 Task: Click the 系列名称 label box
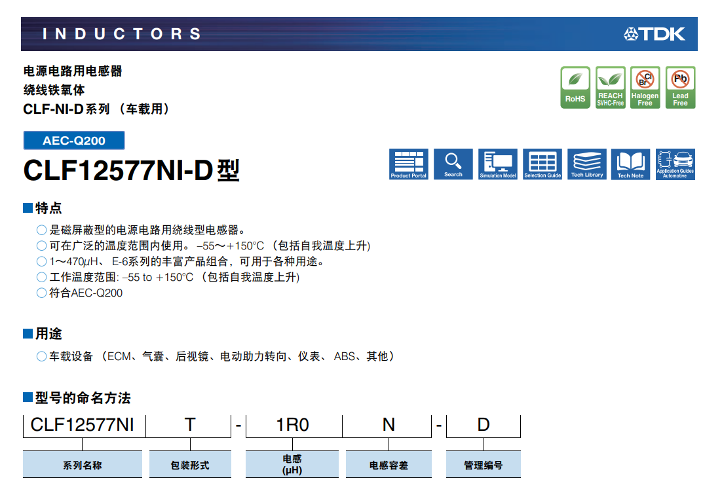tap(83, 465)
